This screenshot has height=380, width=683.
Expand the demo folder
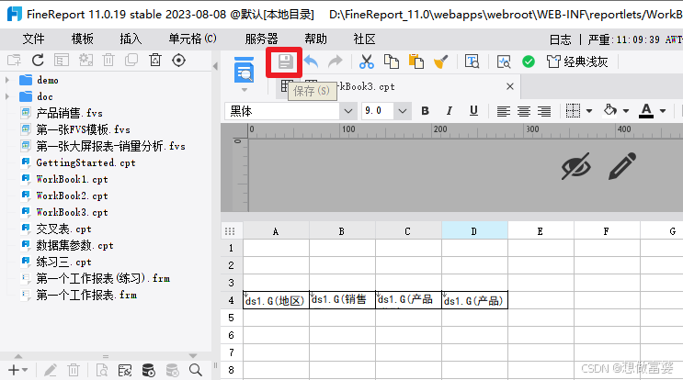point(7,80)
